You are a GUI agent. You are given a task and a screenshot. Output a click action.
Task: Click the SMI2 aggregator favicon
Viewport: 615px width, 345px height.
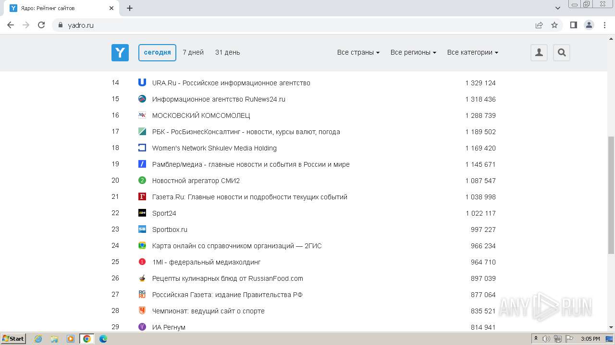142,180
